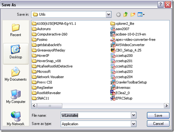Select the ccsetup200 file

pos(122,56)
